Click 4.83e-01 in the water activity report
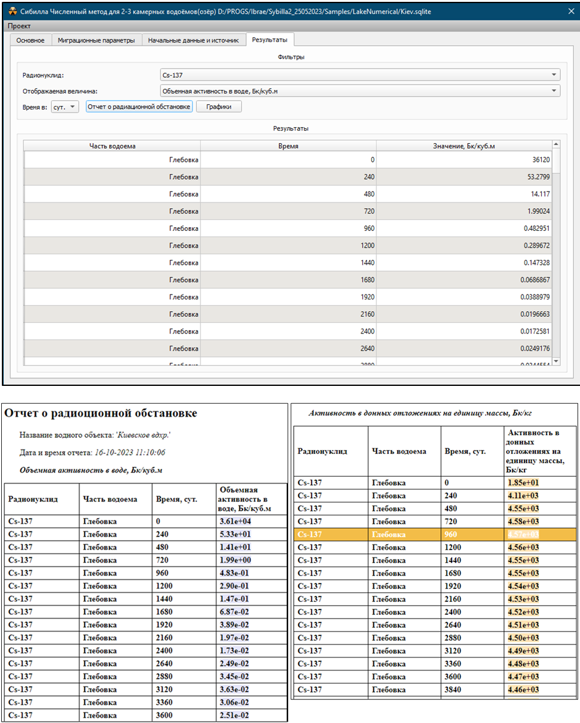Screen dimensions: 580x723 click(x=234, y=573)
